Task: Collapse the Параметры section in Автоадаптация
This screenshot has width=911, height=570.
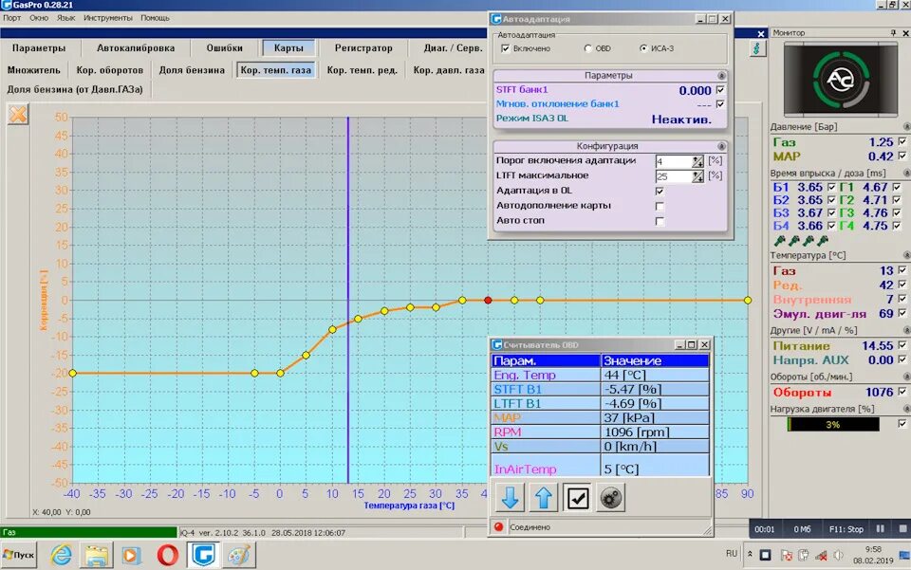Action: click(x=721, y=76)
